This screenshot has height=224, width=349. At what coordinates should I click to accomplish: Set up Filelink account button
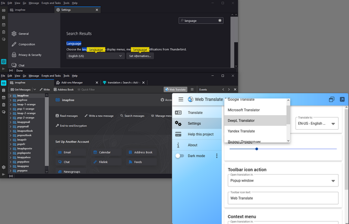pyautogui.click(x=106, y=162)
